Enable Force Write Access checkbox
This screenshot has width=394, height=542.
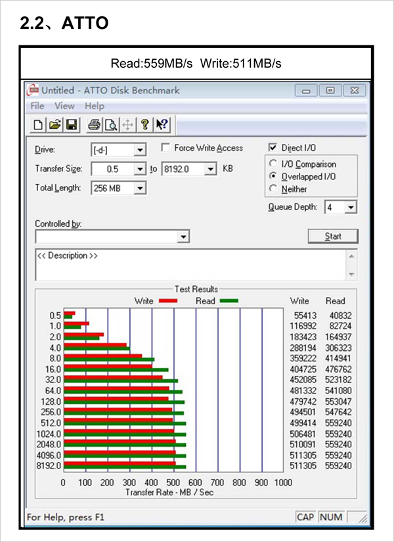pyautogui.click(x=166, y=148)
